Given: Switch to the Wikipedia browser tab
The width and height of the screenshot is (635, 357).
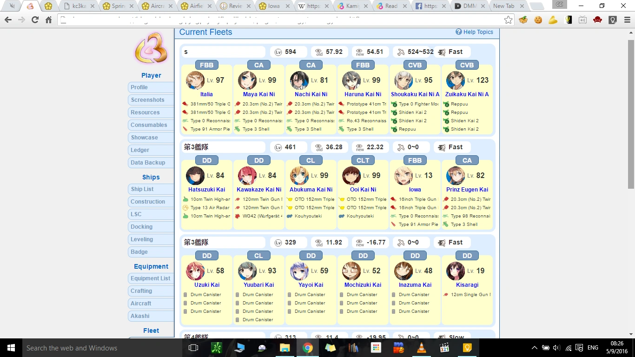Looking at the screenshot, I should (313, 6).
